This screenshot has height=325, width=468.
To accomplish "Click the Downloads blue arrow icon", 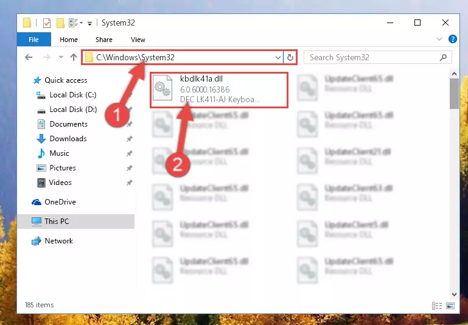I will click(41, 139).
